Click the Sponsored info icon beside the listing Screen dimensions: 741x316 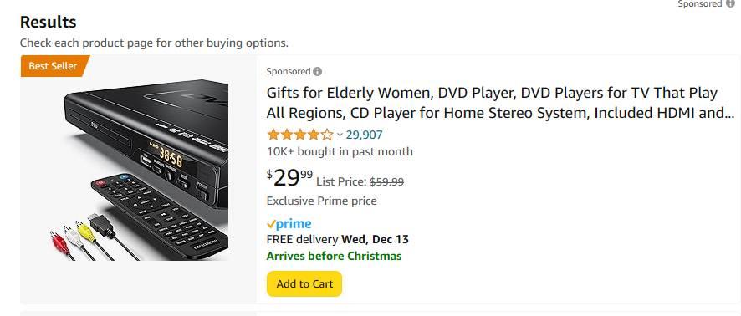(x=318, y=72)
